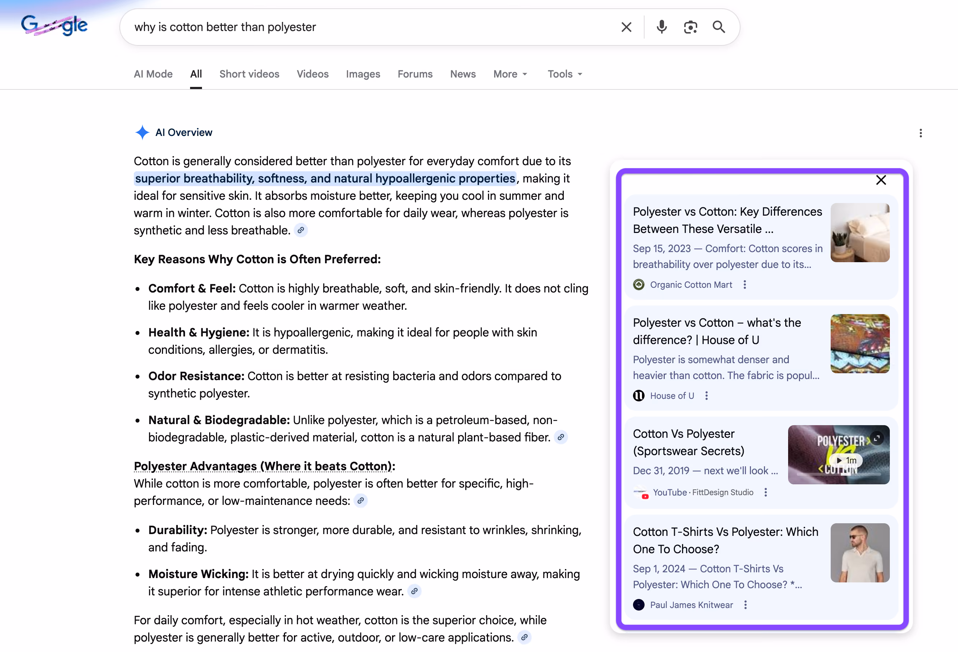The height and width of the screenshot is (652, 958).
Task: Click the link icon after 'athletic performance wear'
Action: (414, 591)
